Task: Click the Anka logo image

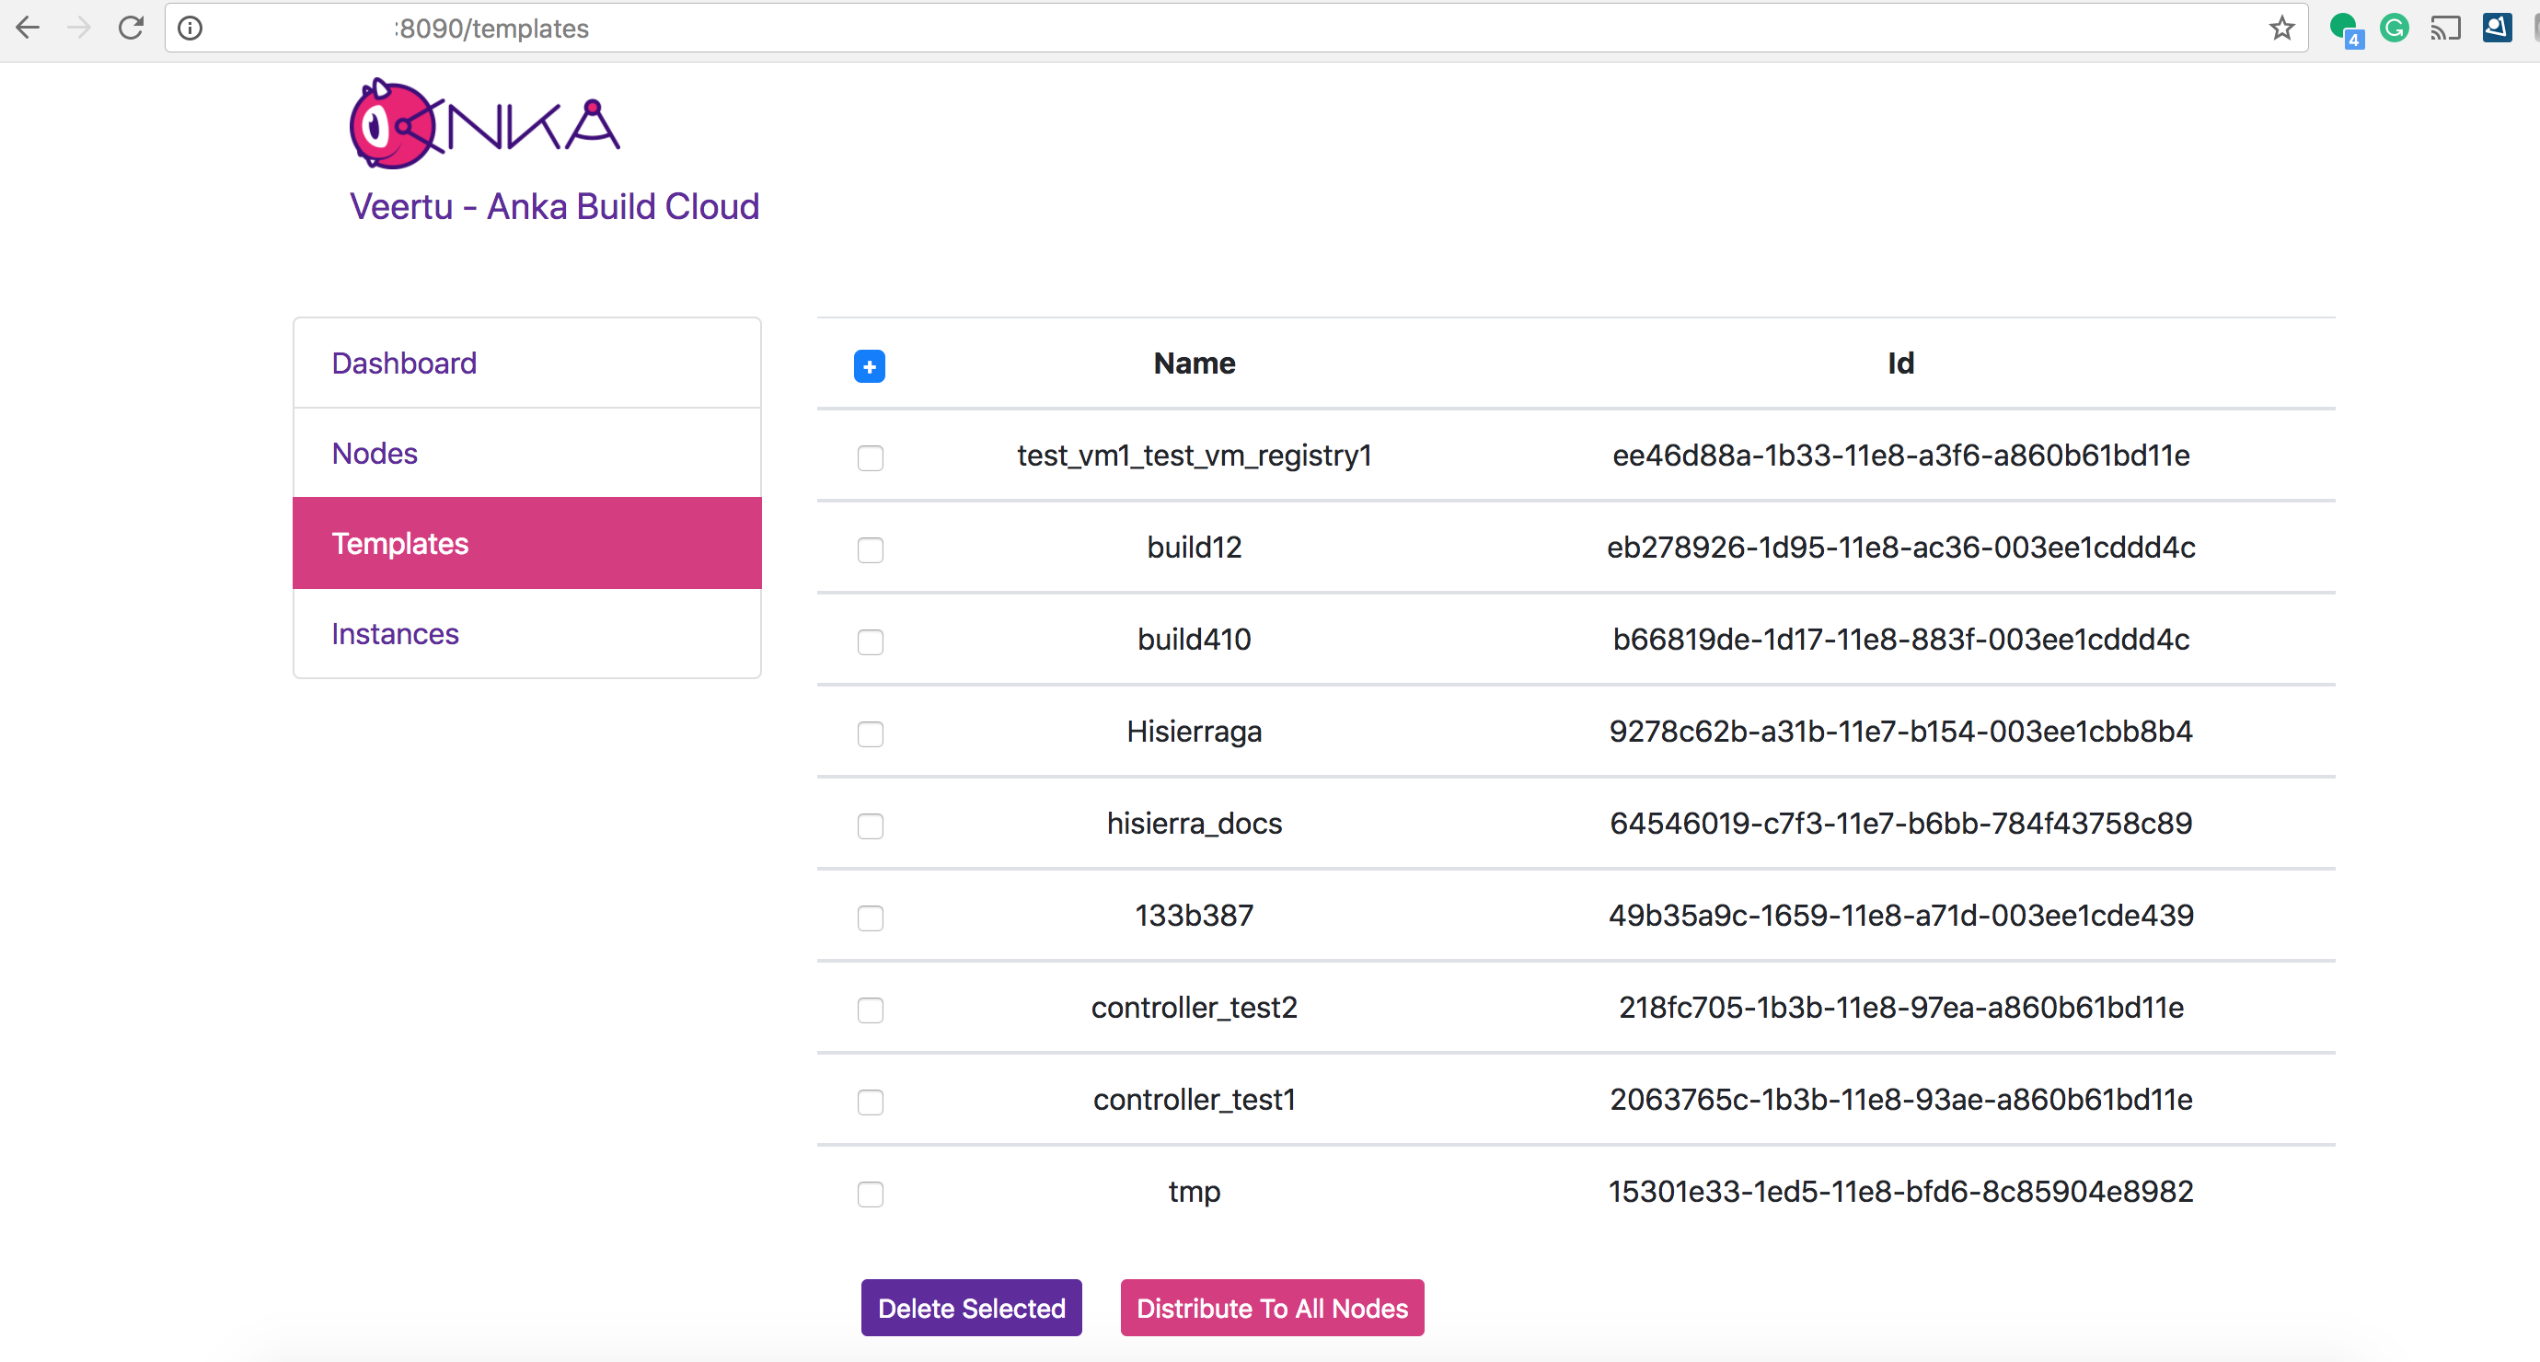Action: tap(484, 124)
